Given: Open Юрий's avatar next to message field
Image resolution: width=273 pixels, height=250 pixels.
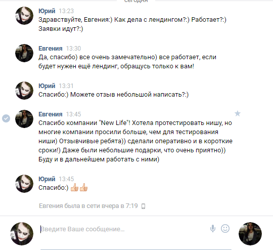Looking at the screenshot, I should [x=22, y=234].
